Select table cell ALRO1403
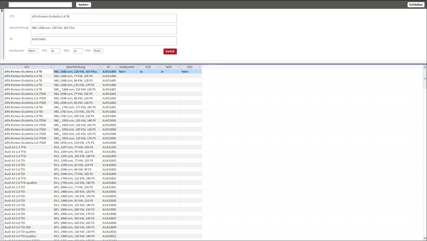The image size is (427, 241). pyautogui.click(x=110, y=72)
